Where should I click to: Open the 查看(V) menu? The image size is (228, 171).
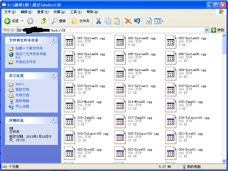tap(43, 12)
